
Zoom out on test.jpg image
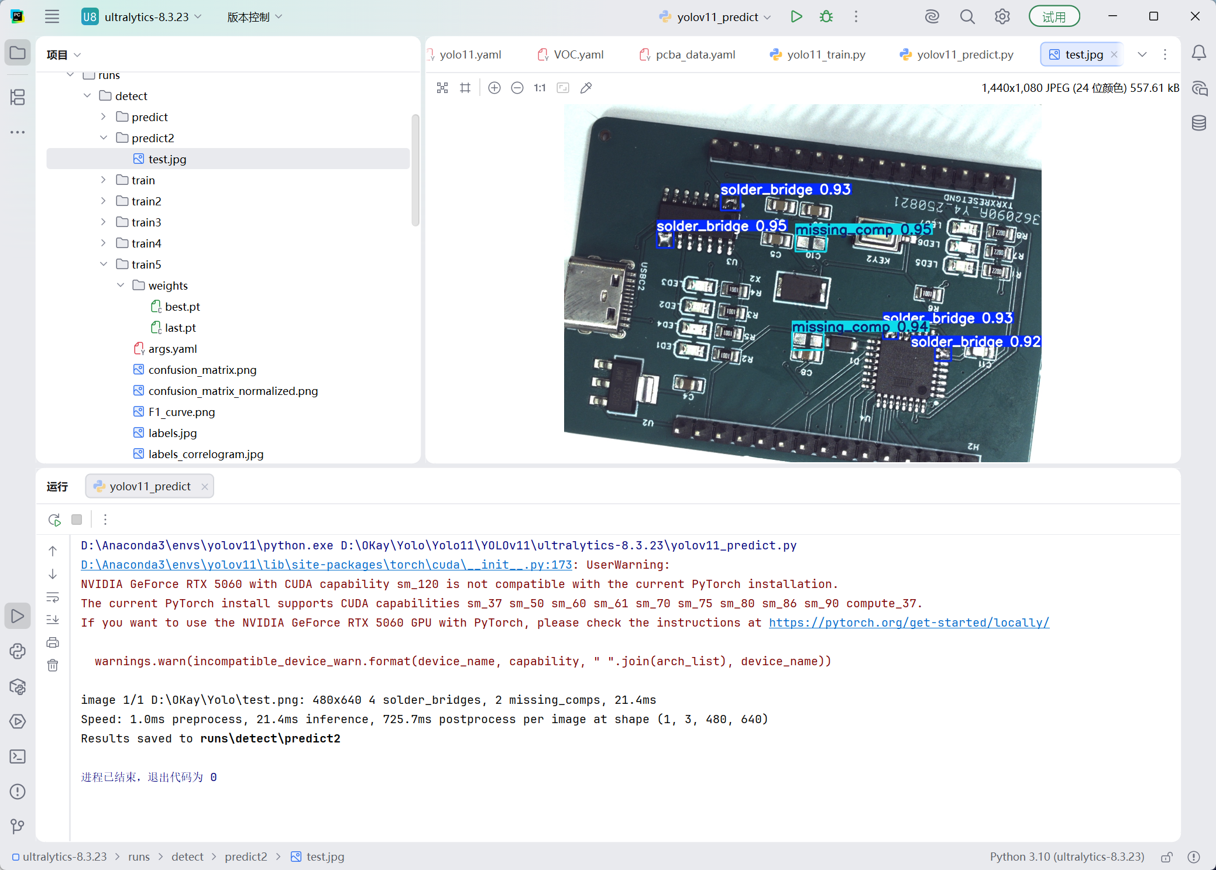tap(517, 88)
